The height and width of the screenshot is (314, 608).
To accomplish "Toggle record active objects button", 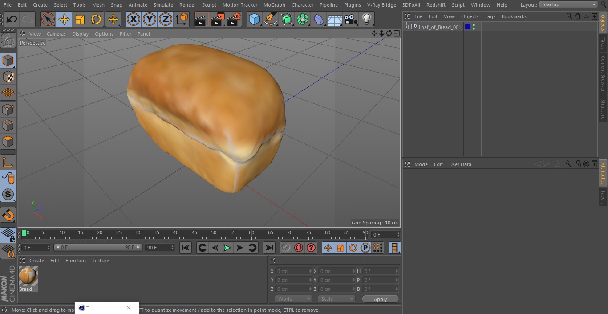I will [286, 248].
